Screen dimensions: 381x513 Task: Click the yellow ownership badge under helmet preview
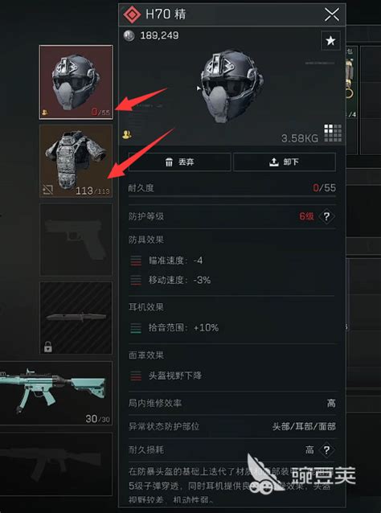[x=126, y=134]
